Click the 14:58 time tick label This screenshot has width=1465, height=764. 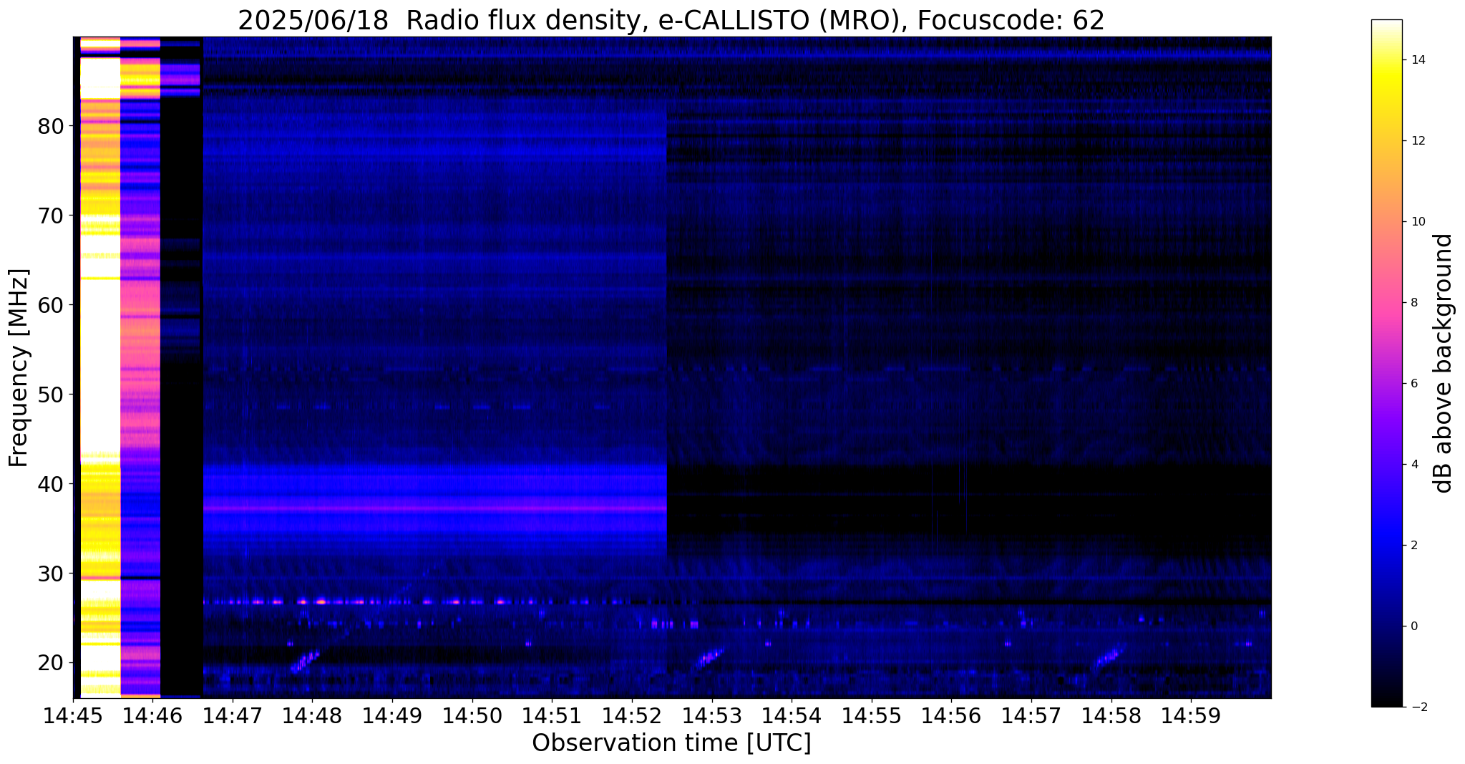tap(1111, 715)
